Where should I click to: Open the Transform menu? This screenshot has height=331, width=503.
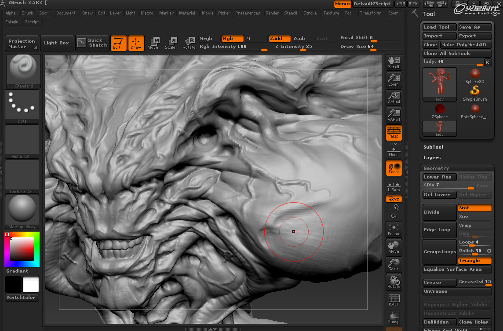point(371,13)
